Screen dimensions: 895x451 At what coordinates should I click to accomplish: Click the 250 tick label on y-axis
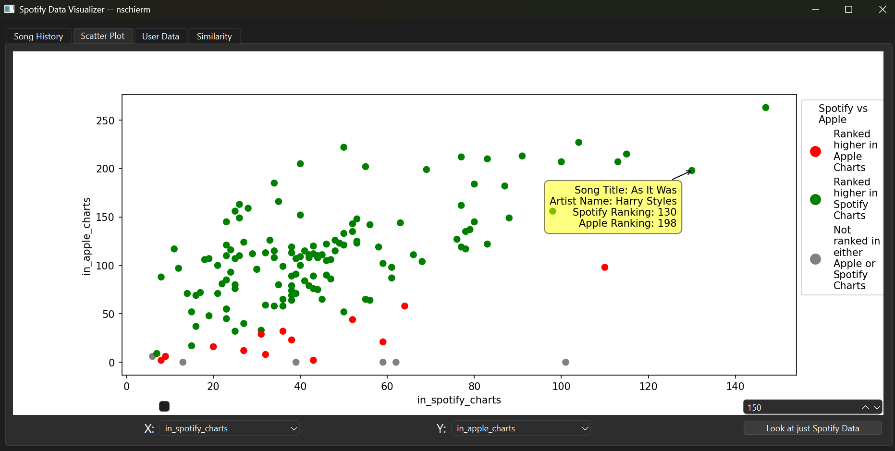pyautogui.click(x=105, y=121)
